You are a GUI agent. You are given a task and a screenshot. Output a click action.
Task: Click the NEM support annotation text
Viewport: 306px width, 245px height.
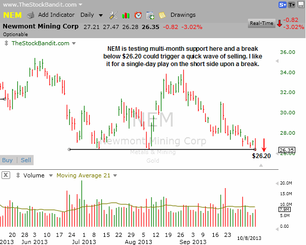tap(183, 56)
